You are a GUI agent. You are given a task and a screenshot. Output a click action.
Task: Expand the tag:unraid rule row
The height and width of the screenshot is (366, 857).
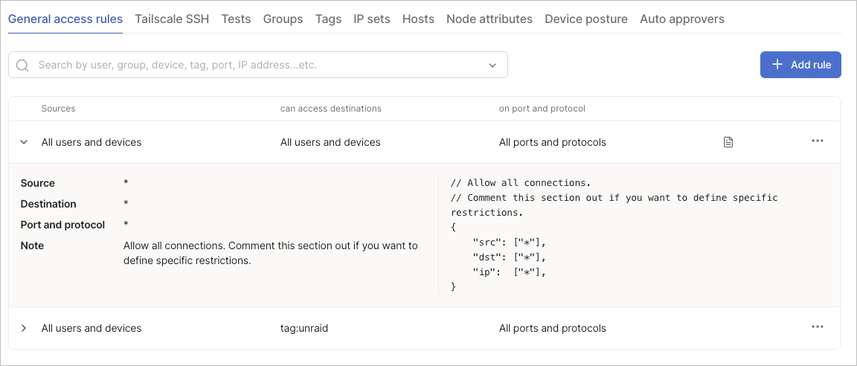(x=24, y=328)
